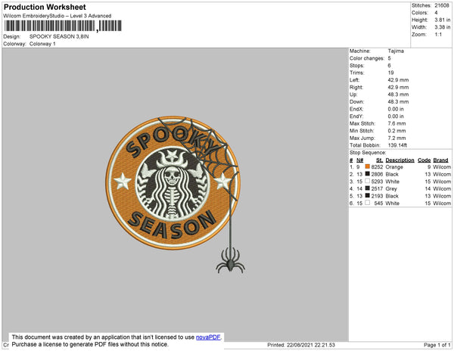Click the white swatch in row 3 (5293 stitches)
Image resolution: width=454 pixels, height=351 pixels.
coord(368,181)
